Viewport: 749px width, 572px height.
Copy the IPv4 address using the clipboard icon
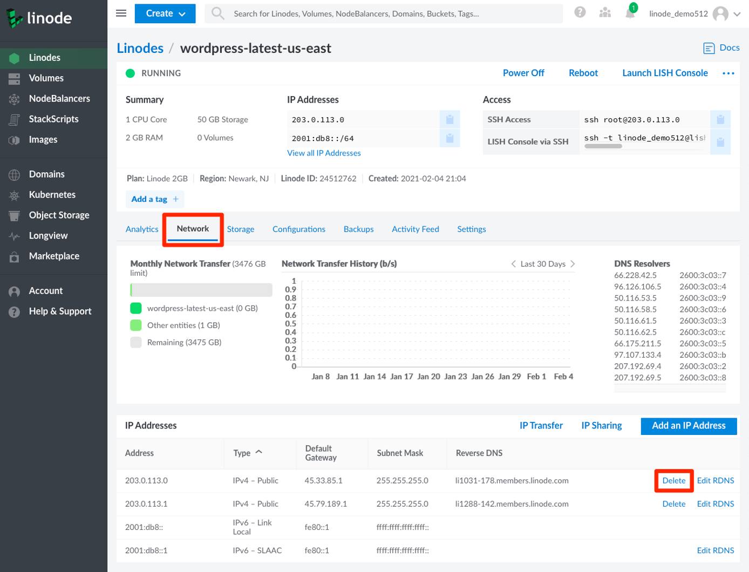click(450, 119)
